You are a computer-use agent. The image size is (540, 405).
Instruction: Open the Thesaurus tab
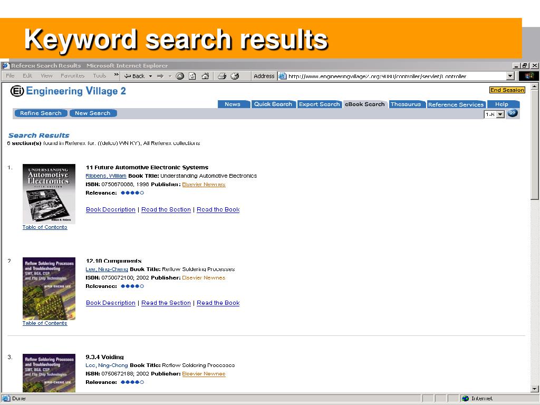coord(407,104)
